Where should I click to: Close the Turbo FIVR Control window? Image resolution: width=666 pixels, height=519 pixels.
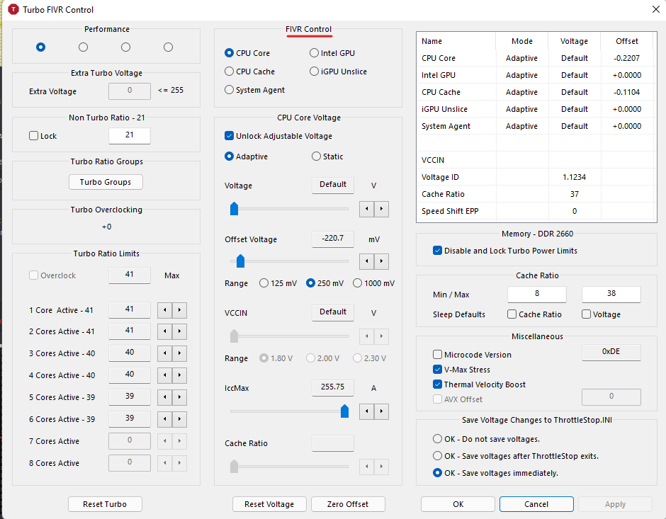coord(656,9)
